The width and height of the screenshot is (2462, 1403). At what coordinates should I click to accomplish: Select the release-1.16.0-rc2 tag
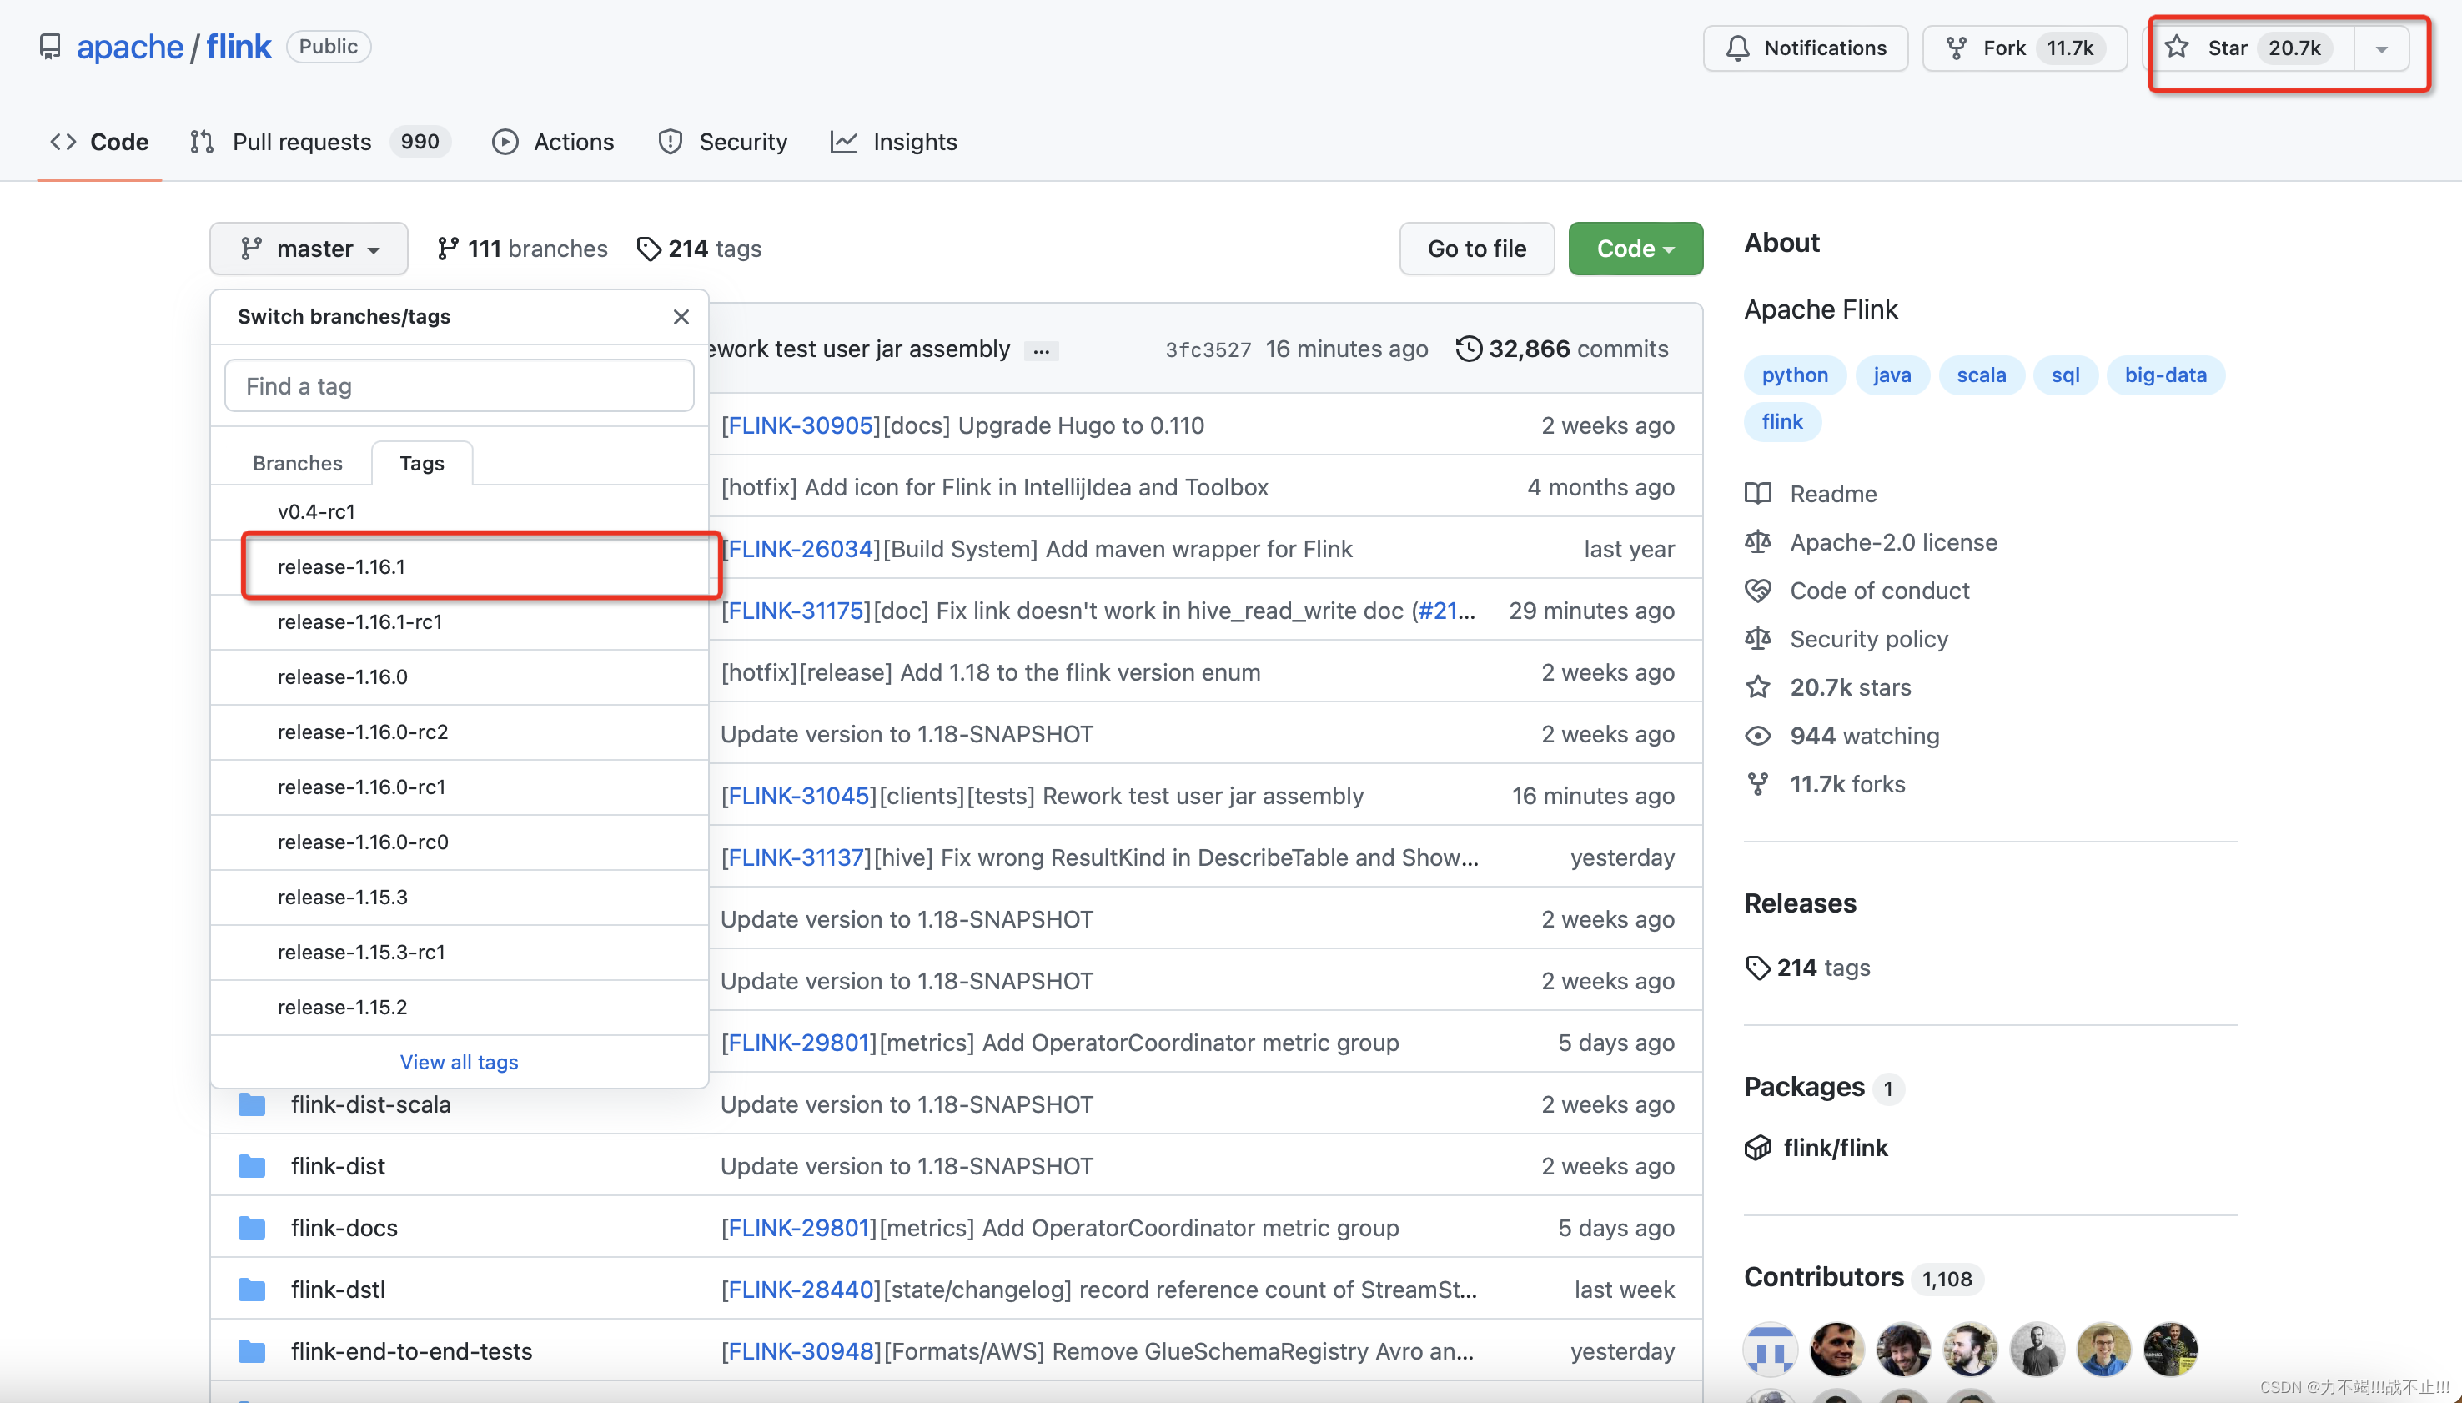(460, 732)
